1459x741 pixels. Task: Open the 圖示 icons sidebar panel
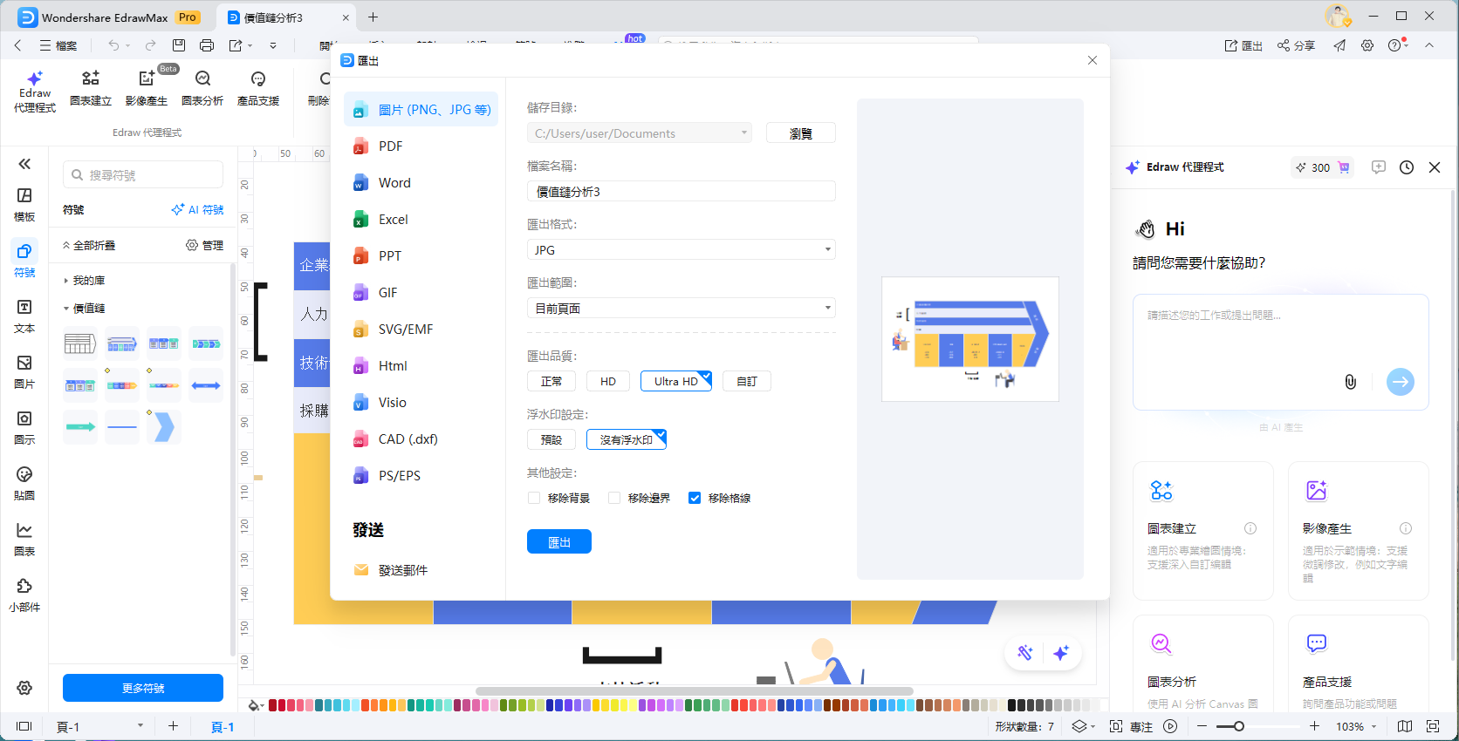[x=24, y=428]
